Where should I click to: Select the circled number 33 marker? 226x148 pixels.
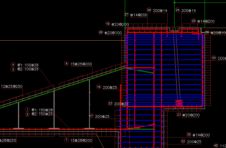coord(189,134)
